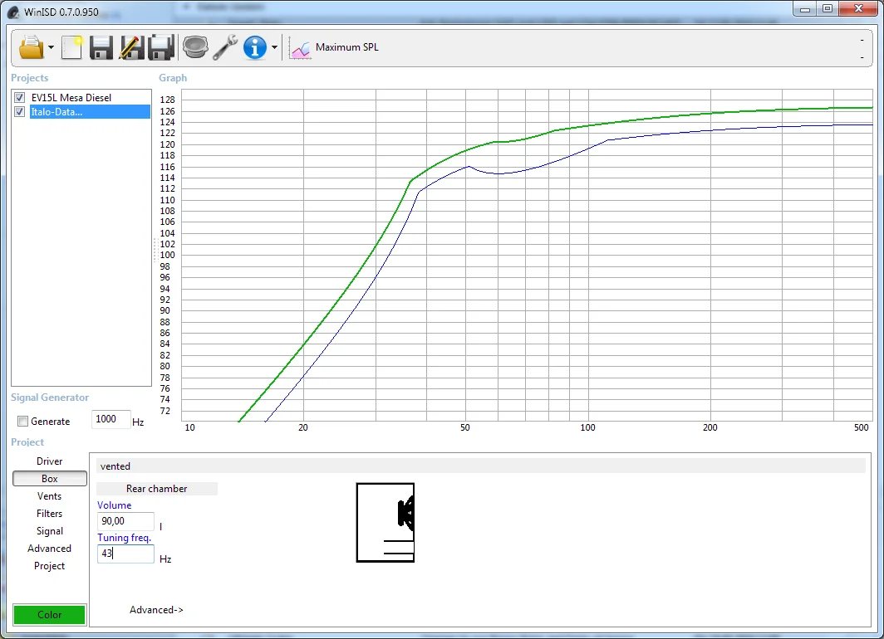Open options via the wrench icon
This screenshot has height=639, width=884.
tap(225, 47)
